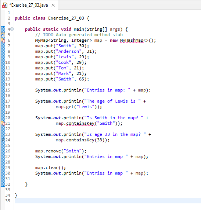This screenshot has height=210, width=201.
Task: Select the *Exercise_27_03.java tab
Action: pyautogui.click(x=29, y=5)
